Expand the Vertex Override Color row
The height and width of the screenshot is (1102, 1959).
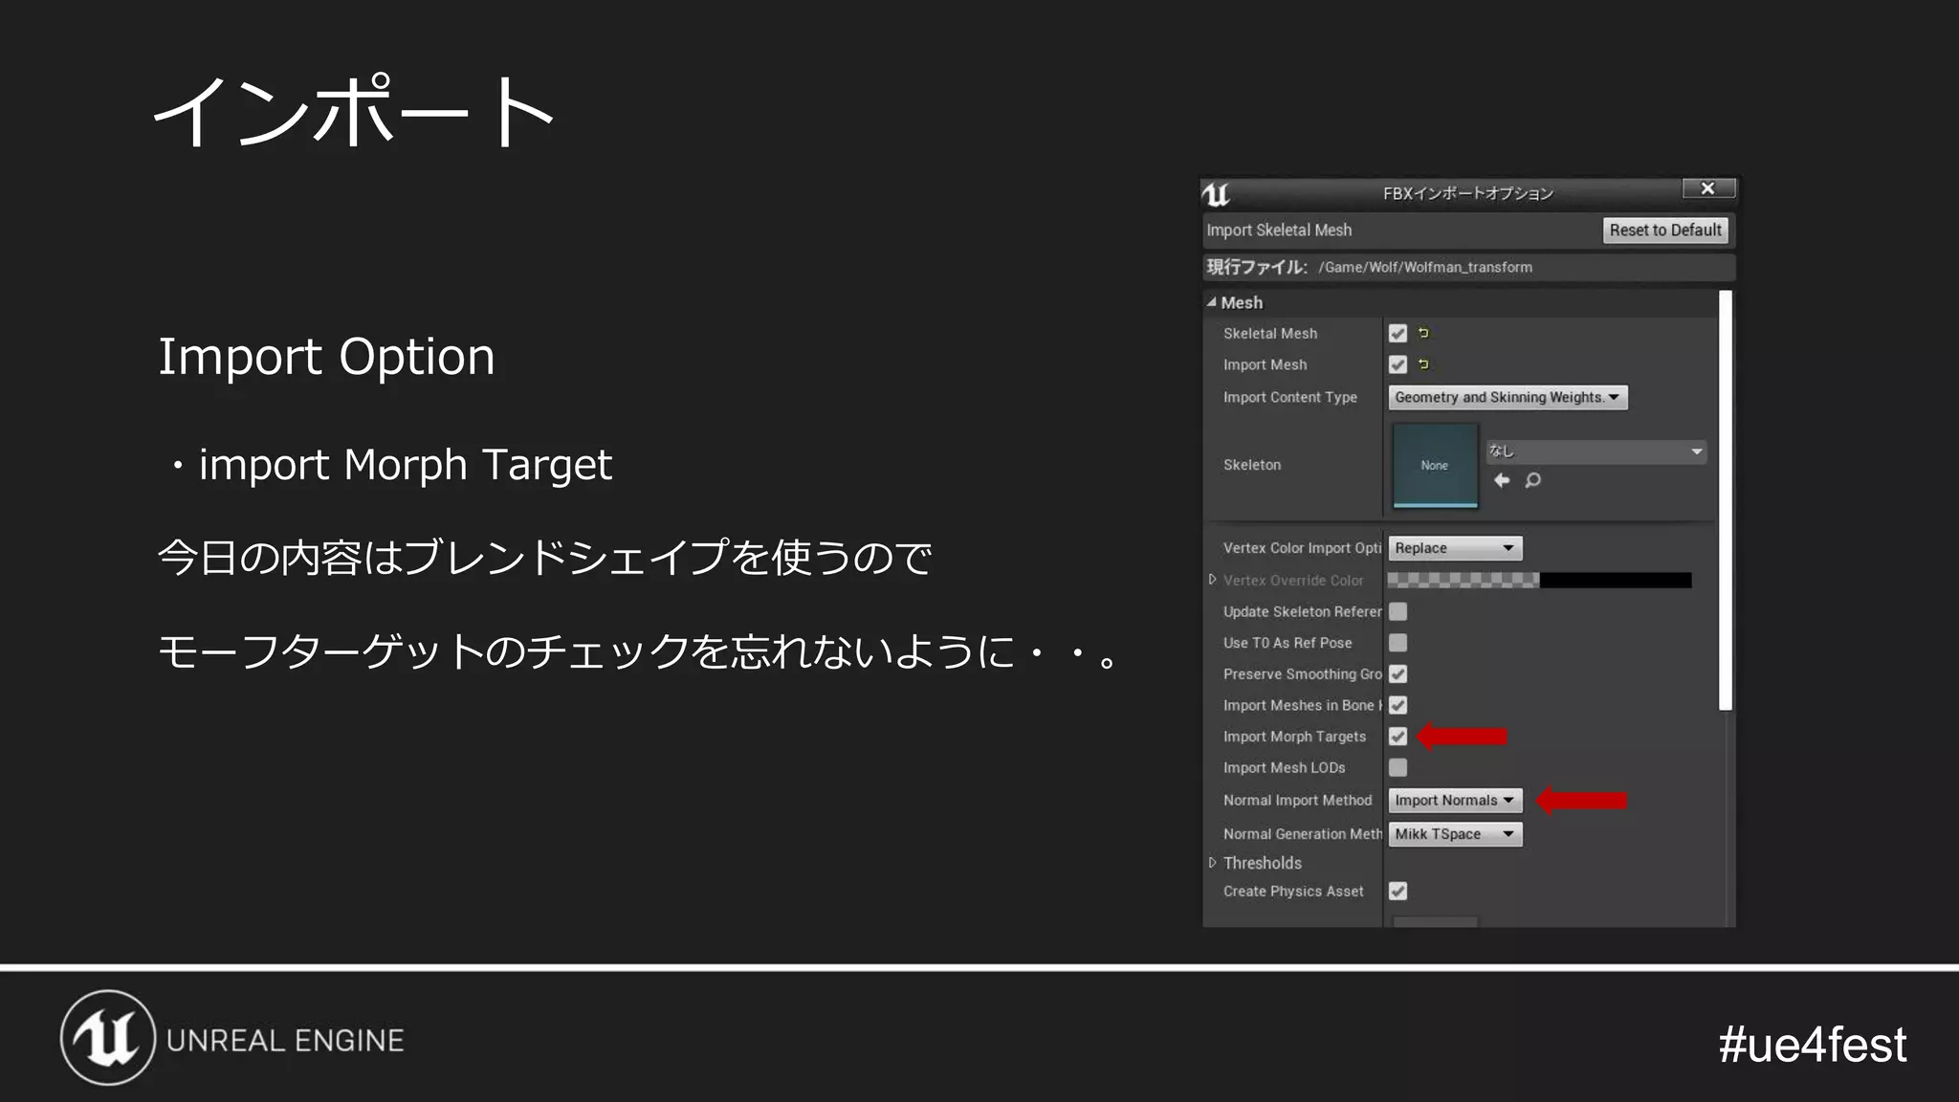pos(1212,580)
